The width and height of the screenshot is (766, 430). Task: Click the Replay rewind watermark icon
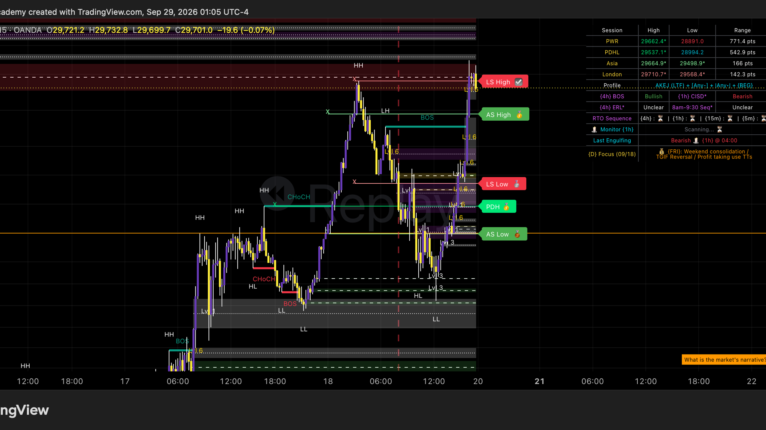tap(277, 193)
